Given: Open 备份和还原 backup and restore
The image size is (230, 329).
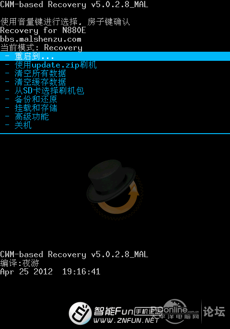Looking at the screenshot, I should (35, 99).
